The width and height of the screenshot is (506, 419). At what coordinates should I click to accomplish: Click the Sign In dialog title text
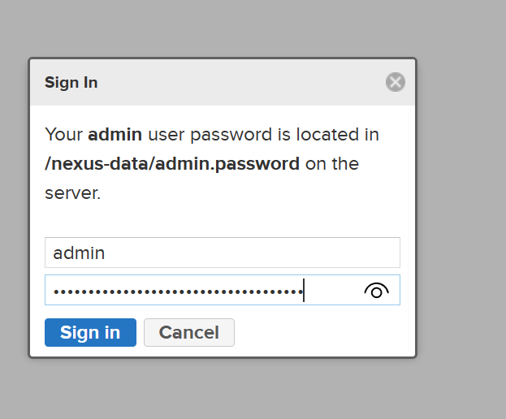tap(71, 83)
